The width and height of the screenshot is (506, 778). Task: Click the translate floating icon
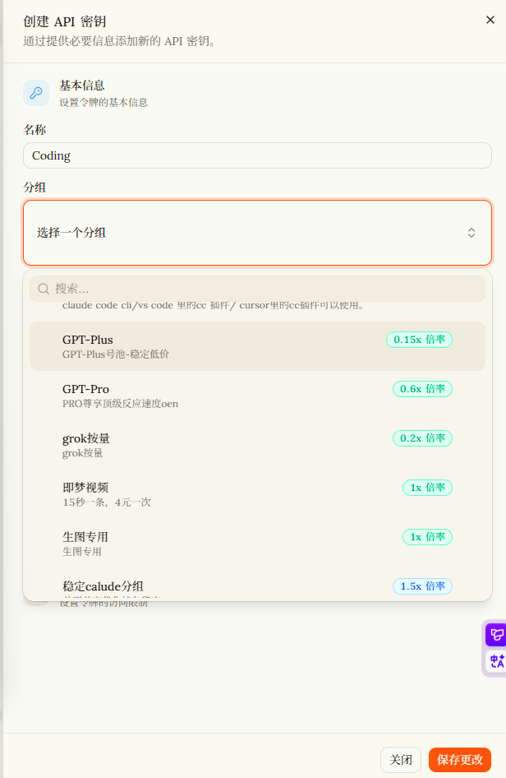tap(496, 661)
